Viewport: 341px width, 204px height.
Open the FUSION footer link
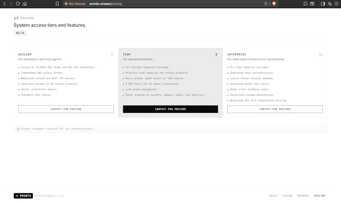(287, 196)
